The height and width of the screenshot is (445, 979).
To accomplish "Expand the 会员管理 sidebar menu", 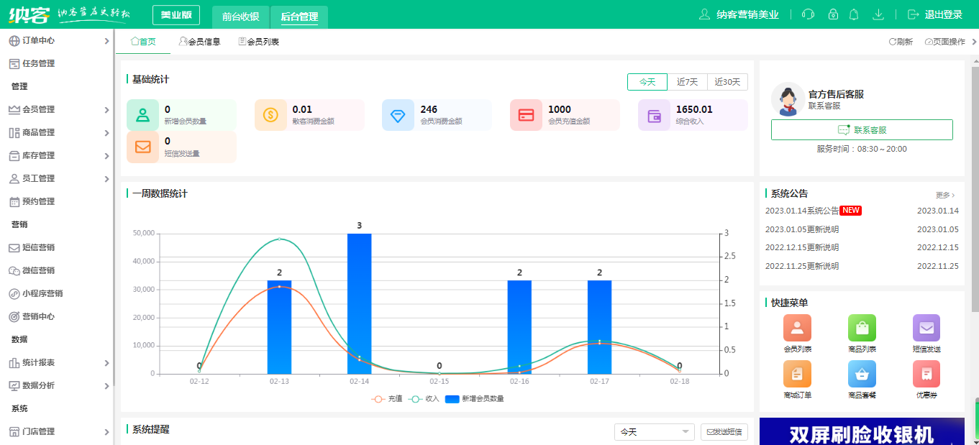I will point(58,109).
